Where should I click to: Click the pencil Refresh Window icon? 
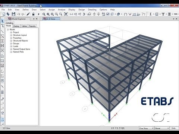tap(28, 14)
